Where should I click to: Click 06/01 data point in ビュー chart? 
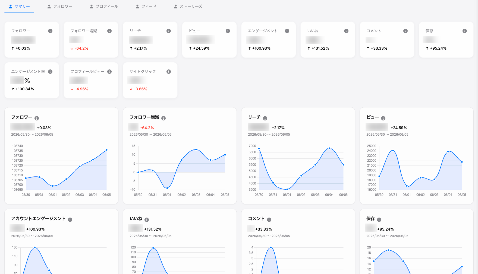[407, 186]
